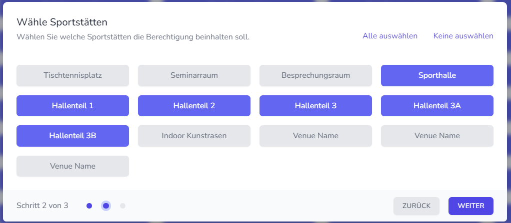Select the first Venue Name in third row
511x223 pixels.
pos(315,136)
